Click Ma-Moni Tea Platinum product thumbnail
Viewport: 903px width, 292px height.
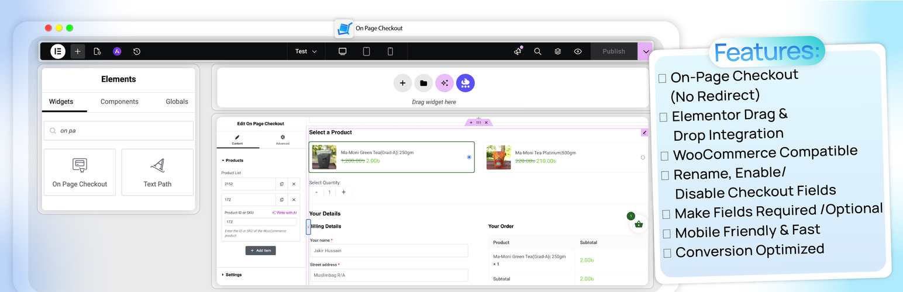pyautogui.click(x=498, y=157)
